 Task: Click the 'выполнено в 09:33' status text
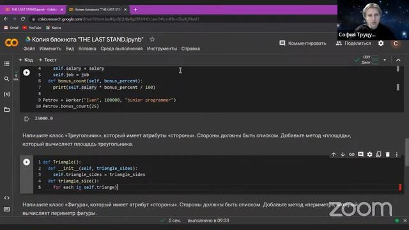[x=208, y=220]
